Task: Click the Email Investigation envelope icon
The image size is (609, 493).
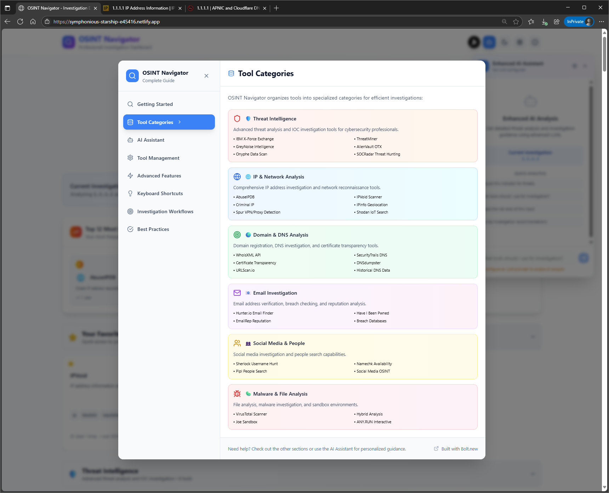Action: tap(237, 293)
